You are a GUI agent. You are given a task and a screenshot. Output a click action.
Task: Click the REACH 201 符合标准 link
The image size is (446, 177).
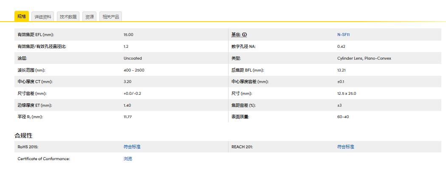pos(345,147)
